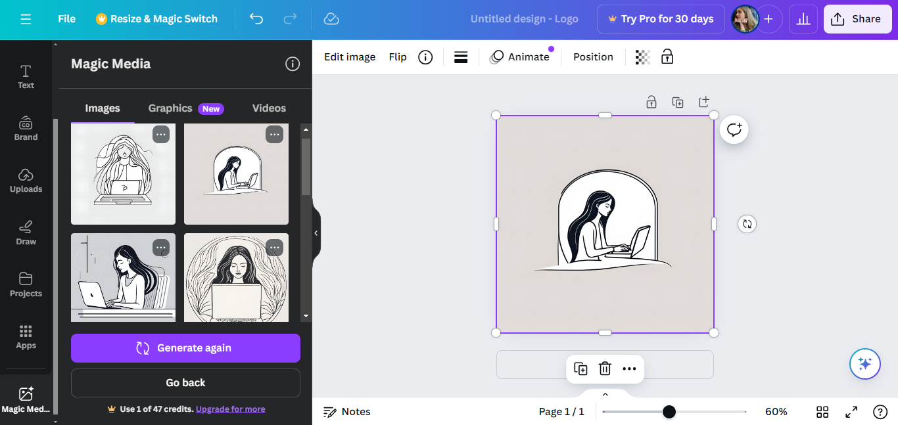Open the hamburger main menu

[26, 19]
